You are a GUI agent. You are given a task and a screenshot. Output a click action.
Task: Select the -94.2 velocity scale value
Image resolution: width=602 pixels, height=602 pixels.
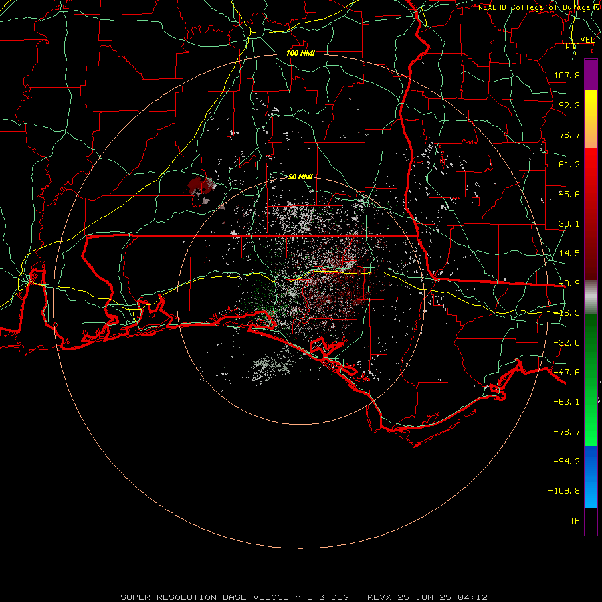pos(567,461)
